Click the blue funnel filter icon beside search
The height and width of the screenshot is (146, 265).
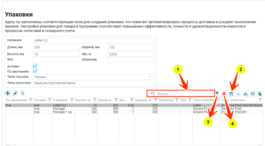point(217,93)
